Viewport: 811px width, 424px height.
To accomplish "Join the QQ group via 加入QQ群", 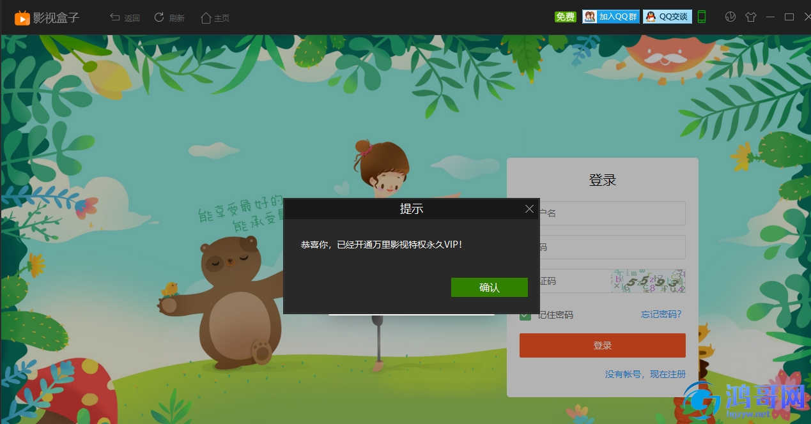I will pyautogui.click(x=611, y=17).
